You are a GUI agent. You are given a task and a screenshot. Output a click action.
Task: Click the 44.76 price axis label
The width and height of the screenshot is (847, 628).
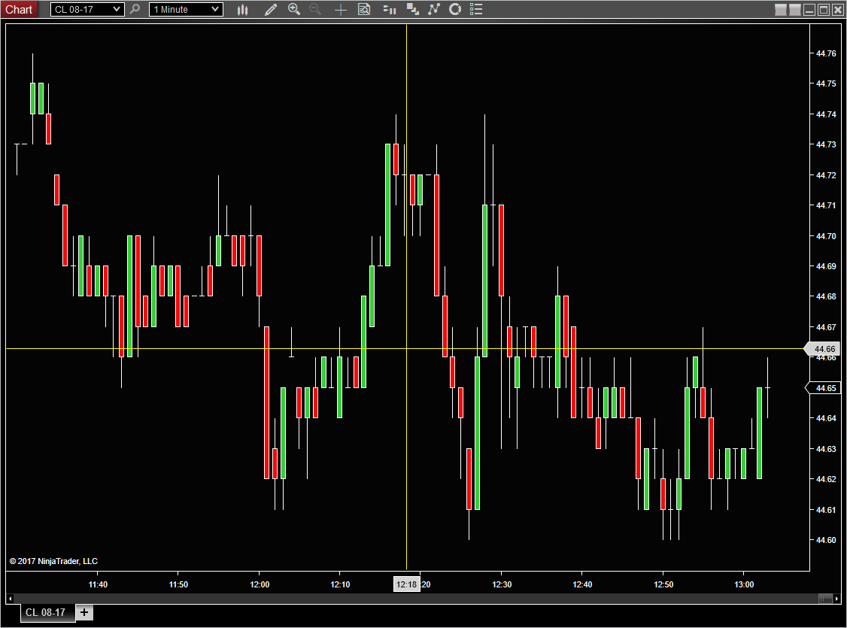826,53
